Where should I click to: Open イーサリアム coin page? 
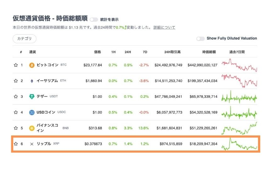coord(47,81)
